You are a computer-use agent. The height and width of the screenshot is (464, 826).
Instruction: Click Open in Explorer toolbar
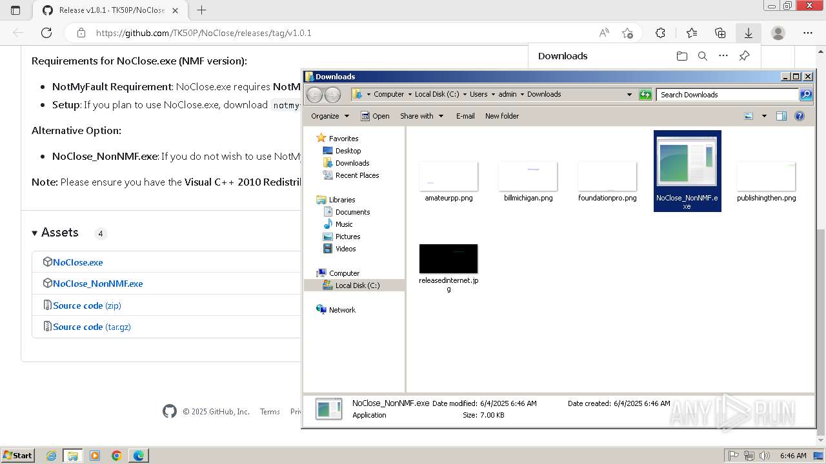pyautogui.click(x=375, y=116)
